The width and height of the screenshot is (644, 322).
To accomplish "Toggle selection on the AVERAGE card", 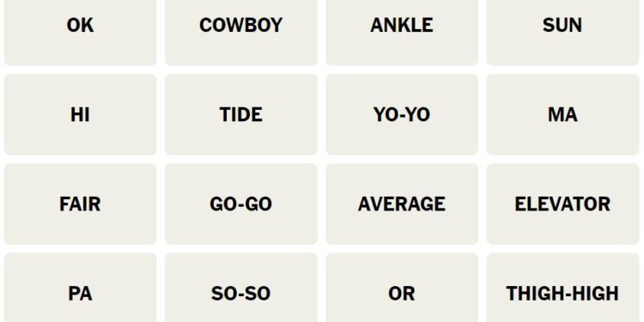I will coord(402,204).
